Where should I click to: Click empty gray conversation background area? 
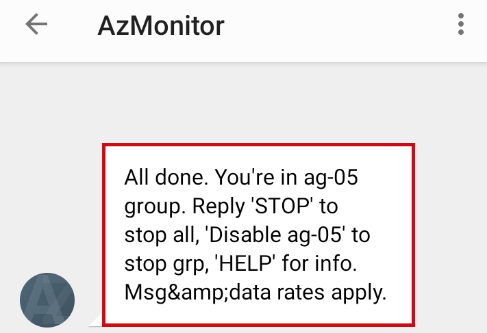pyautogui.click(x=242, y=103)
